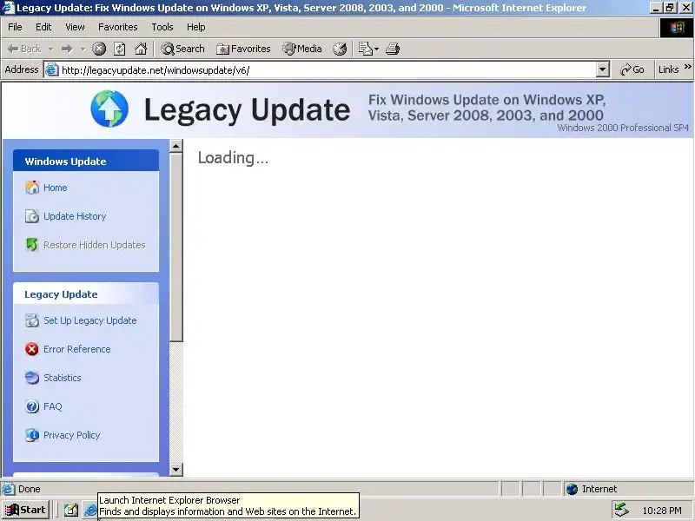This screenshot has width=695, height=521.
Task: Open the Tools menu
Action: coord(162,27)
